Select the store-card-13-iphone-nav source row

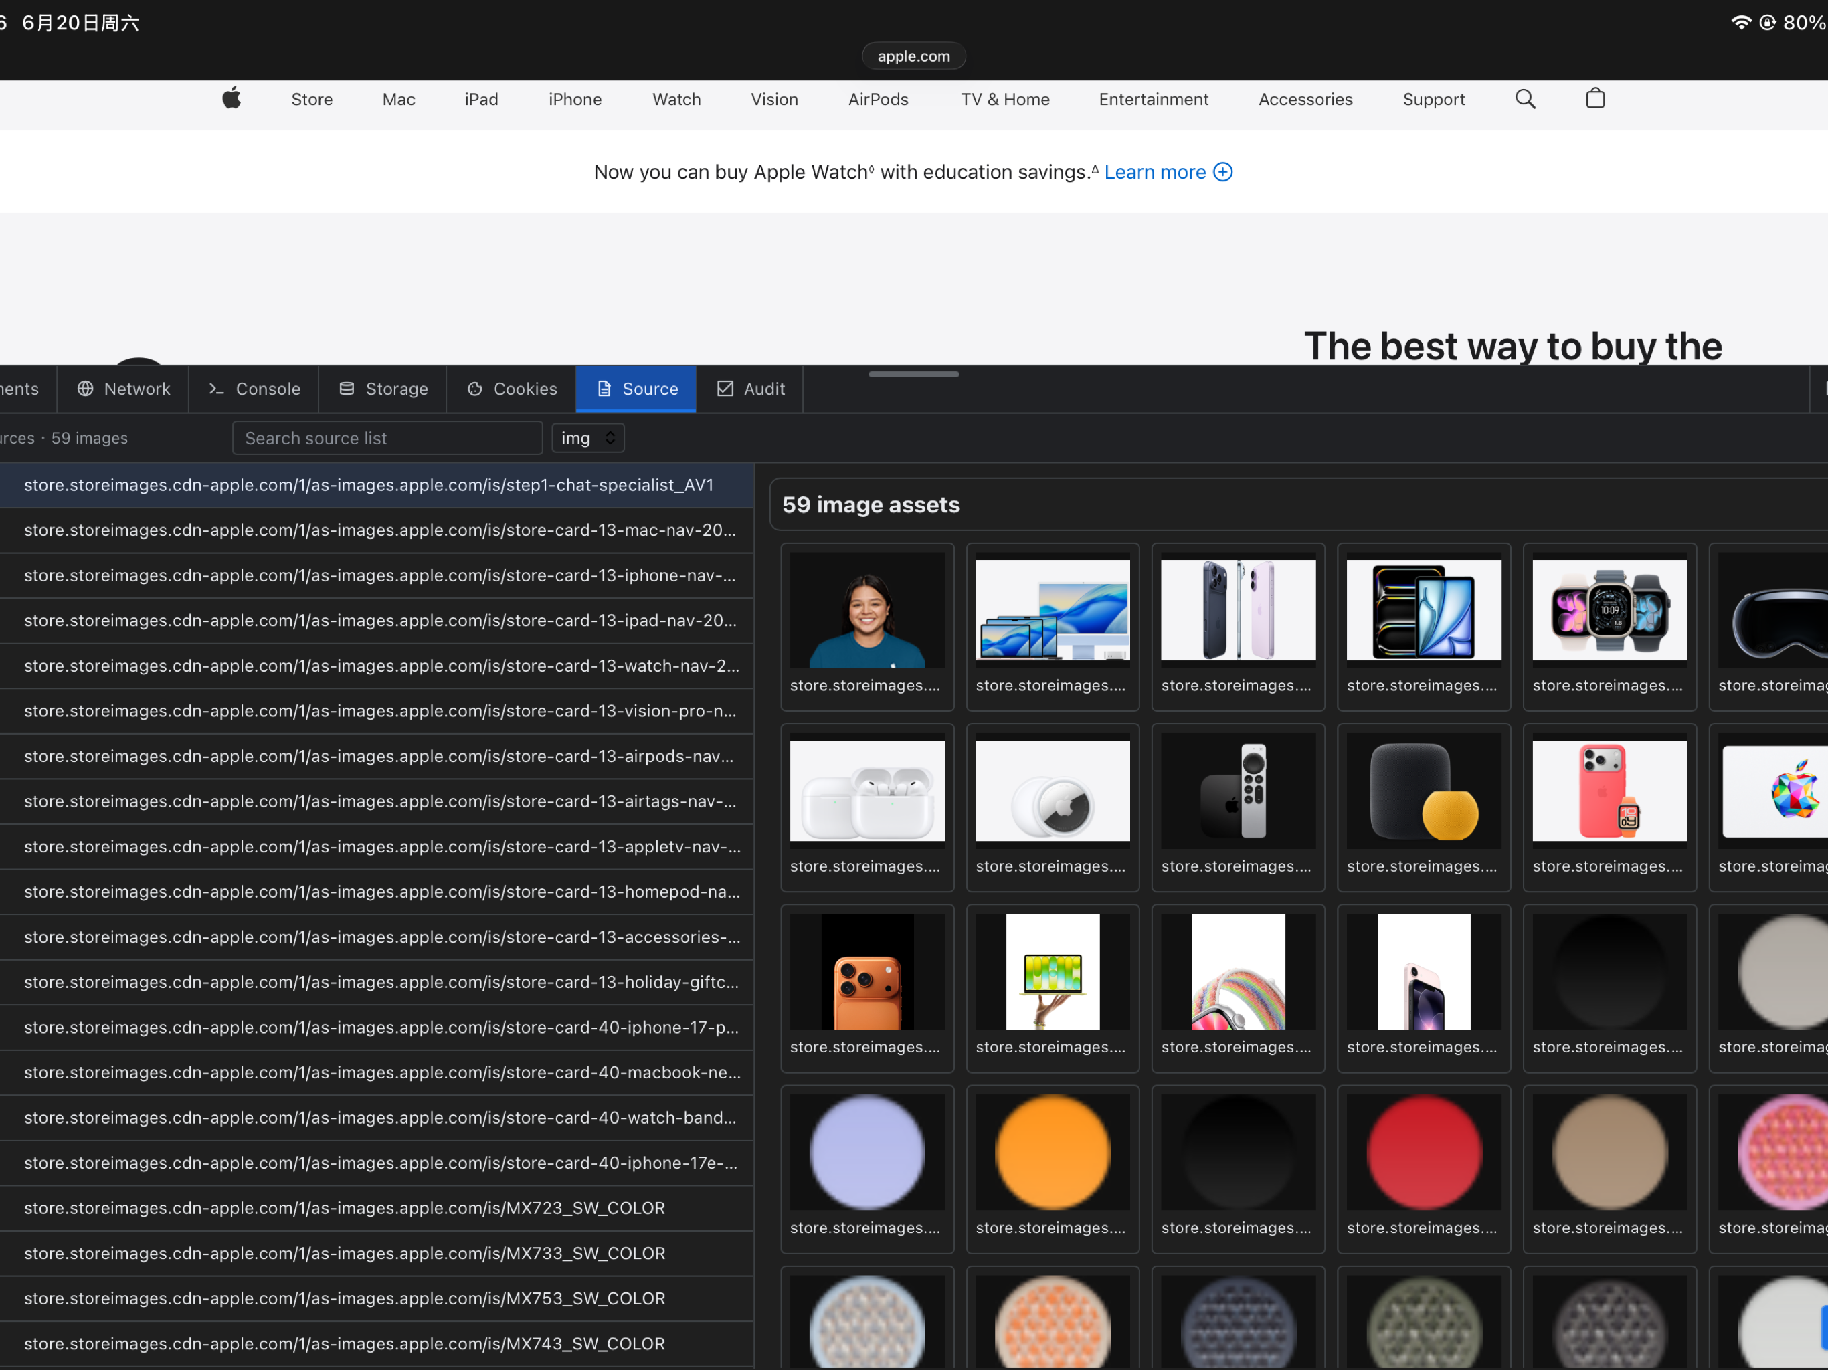(377, 576)
